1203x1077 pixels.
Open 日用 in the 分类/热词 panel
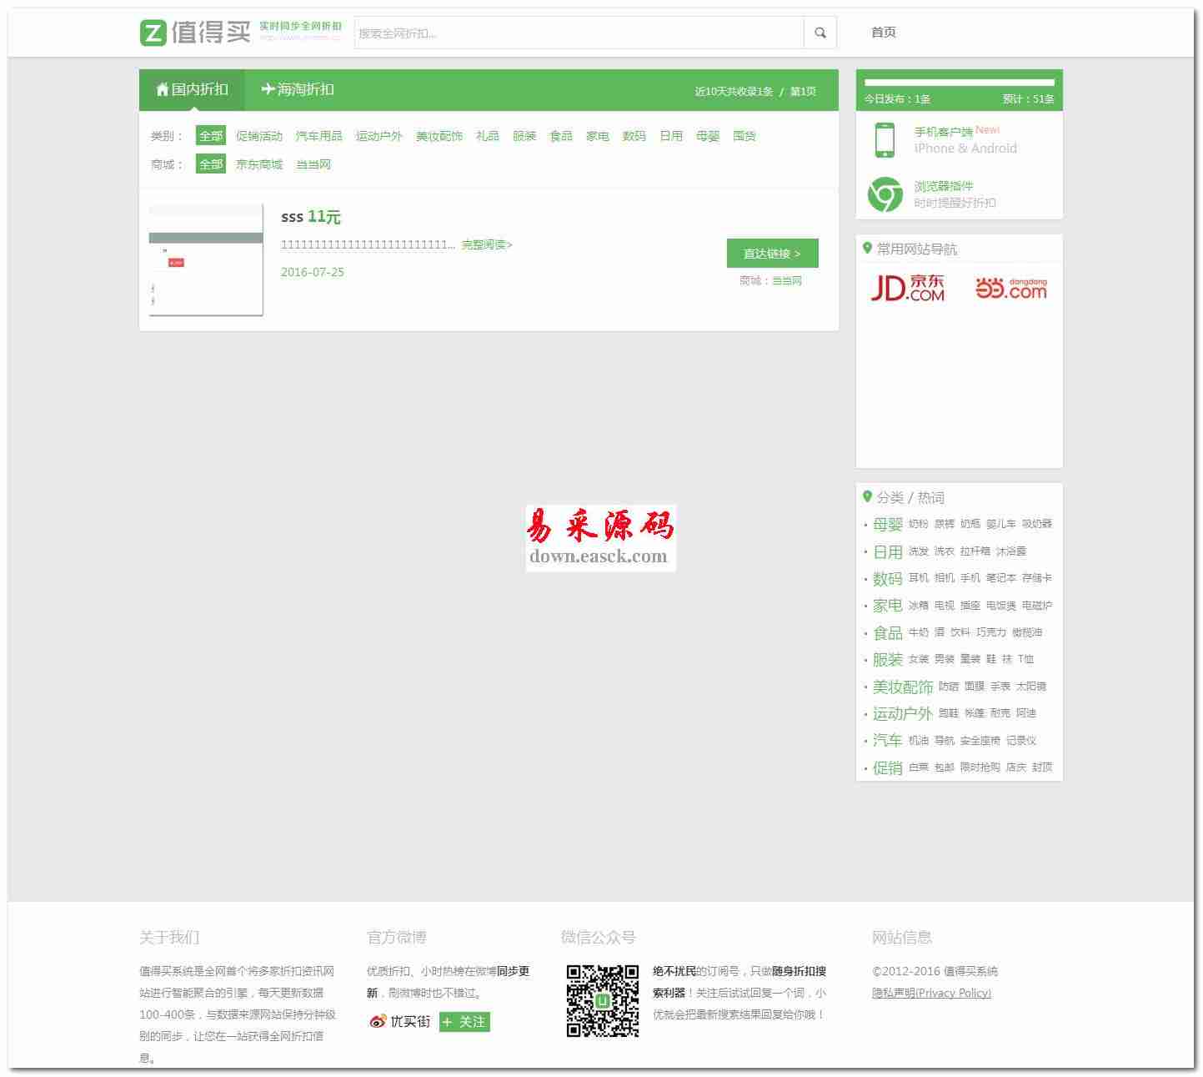[x=888, y=551]
